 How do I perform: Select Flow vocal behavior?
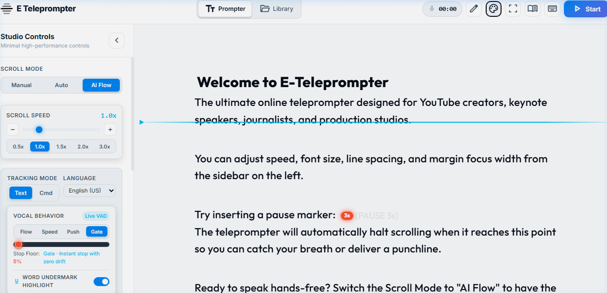tap(26, 232)
